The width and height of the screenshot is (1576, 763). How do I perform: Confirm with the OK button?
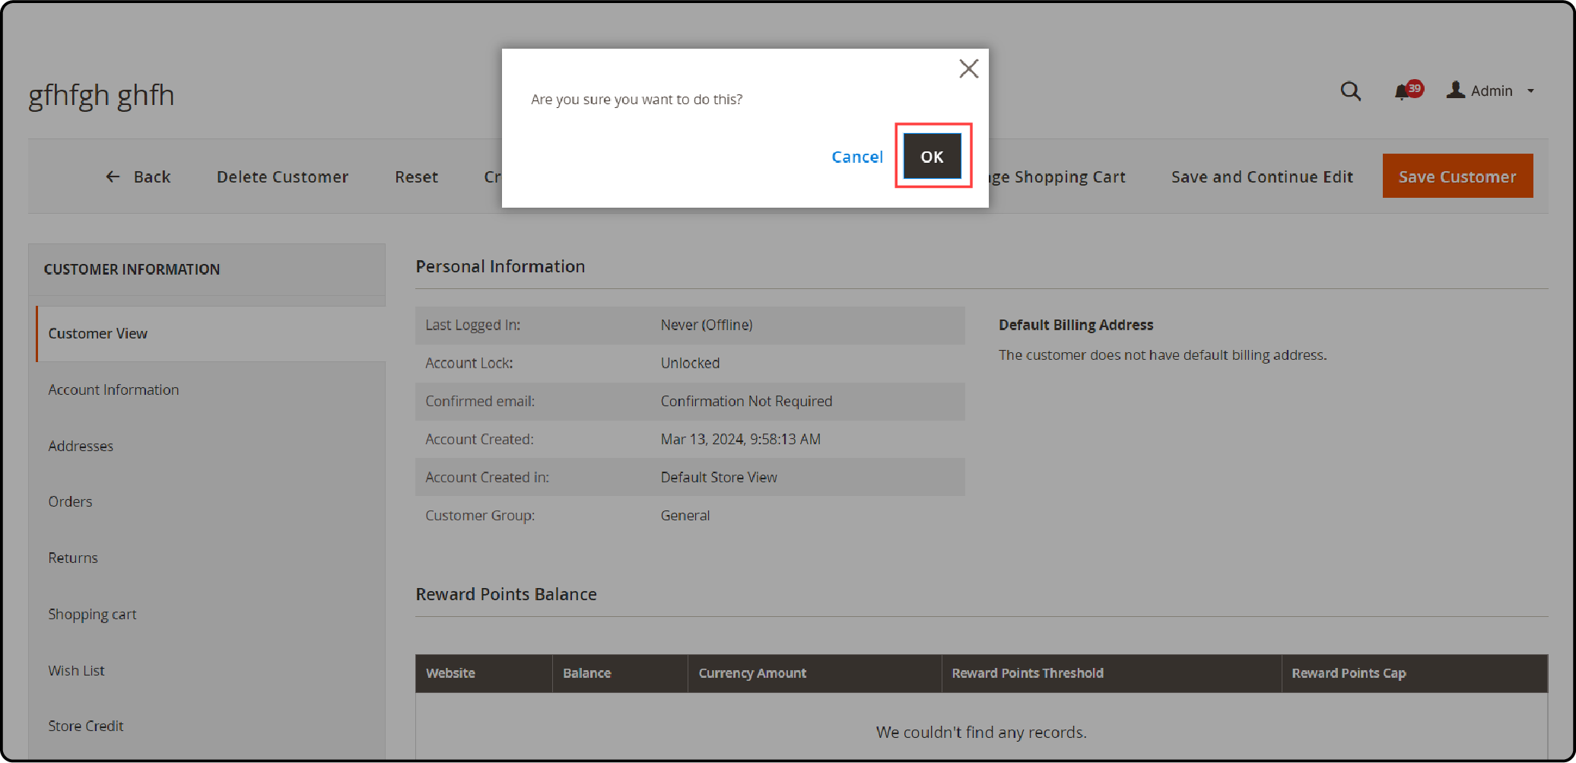pos(933,157)
